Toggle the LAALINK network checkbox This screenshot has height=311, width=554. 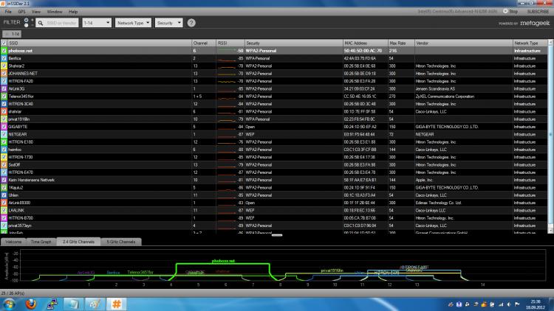4,211
